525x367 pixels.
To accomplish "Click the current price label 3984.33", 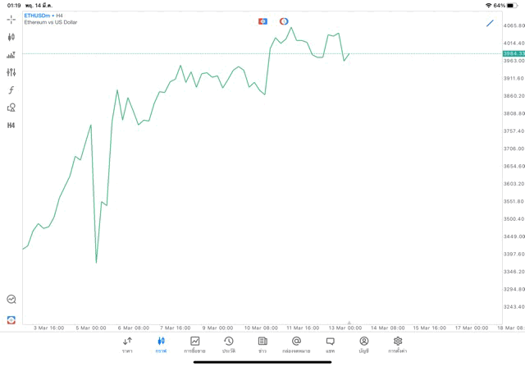I will pyautogui.click(x=514, y=53).
